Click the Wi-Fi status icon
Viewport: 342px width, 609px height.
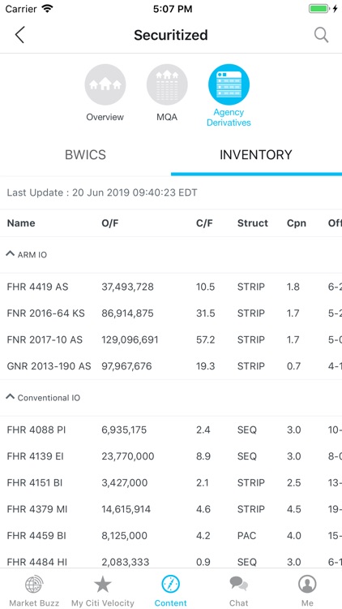click(47, 9)
